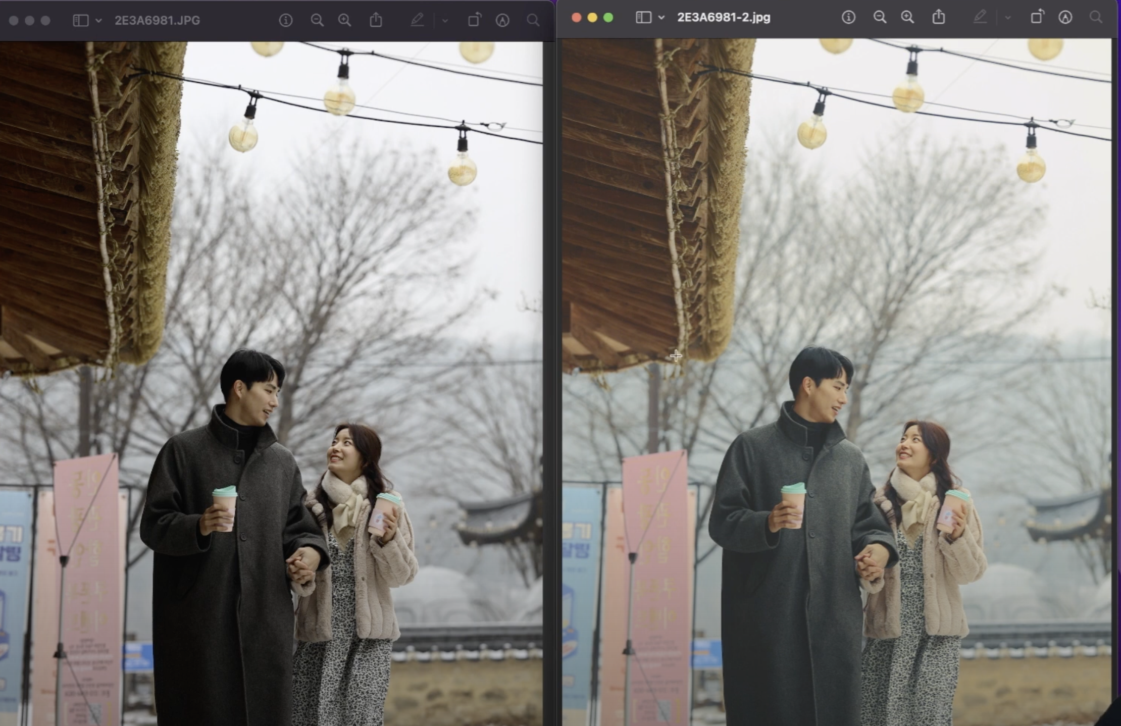Open sidebar view menu chevron in right window
Viewport: 1121px width, 726px height.
661,18
